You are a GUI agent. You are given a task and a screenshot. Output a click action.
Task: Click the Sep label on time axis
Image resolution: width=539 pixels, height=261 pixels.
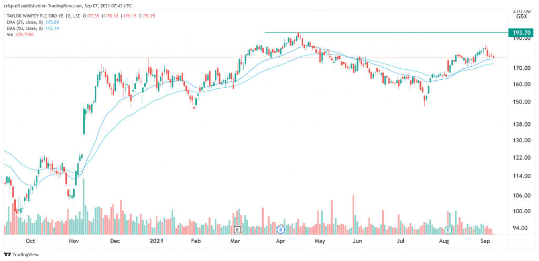tap(486, 241)
